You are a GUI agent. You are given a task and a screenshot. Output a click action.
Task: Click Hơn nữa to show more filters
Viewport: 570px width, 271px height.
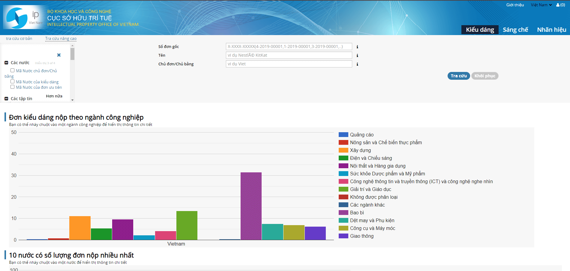[54, 96]
